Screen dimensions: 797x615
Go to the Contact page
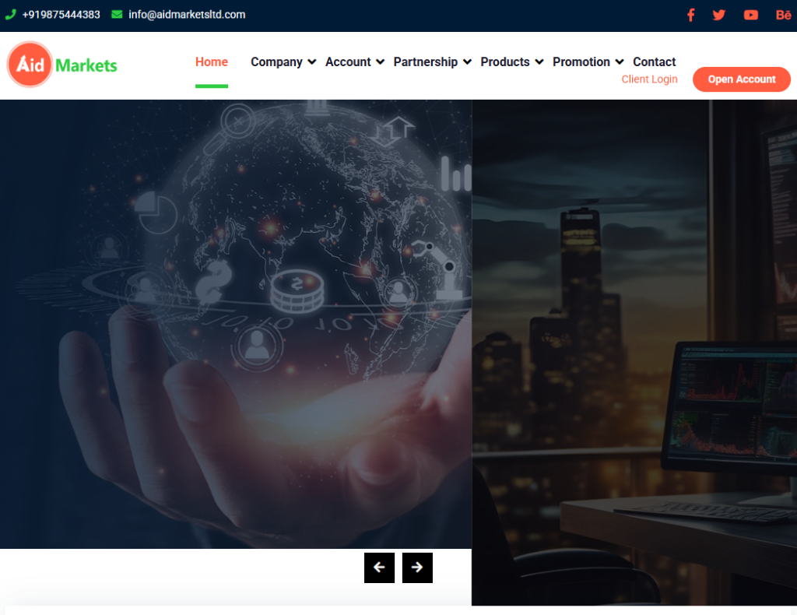click(x=654, y=62)
